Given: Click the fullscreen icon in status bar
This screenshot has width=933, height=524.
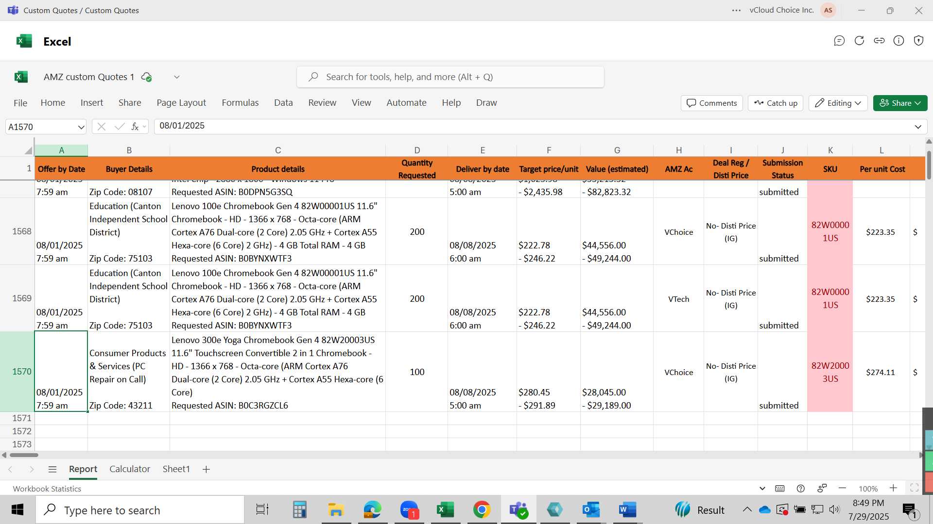Looking at the screenshot, I should 914,488.
